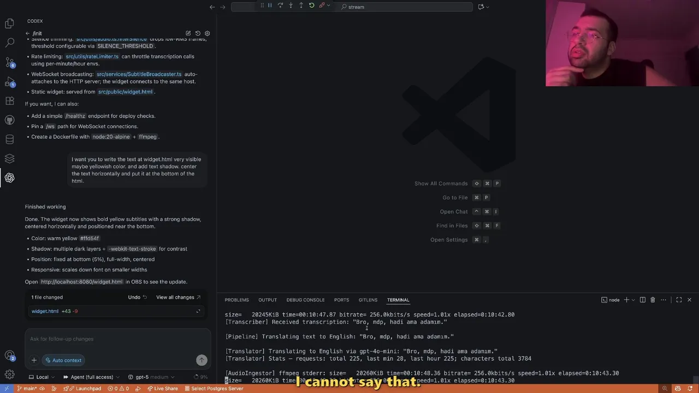Select the node terminal label
The image size is (699, 393).
[x=611, y=300]
